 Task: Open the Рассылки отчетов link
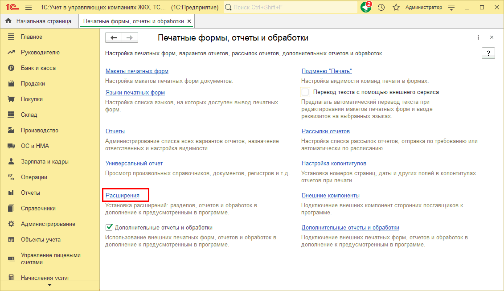pyautogui.click(x=326, y=131)
